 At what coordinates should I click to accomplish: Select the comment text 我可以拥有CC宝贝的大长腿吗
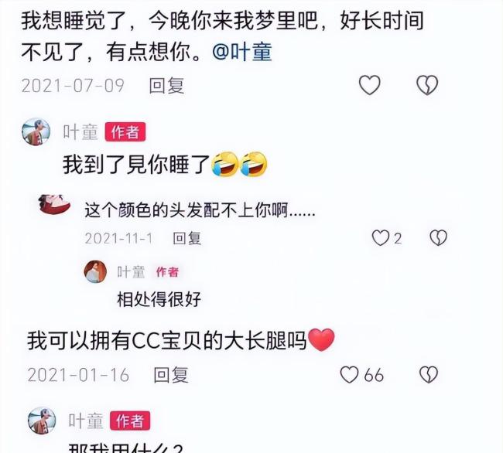(167, 341)
